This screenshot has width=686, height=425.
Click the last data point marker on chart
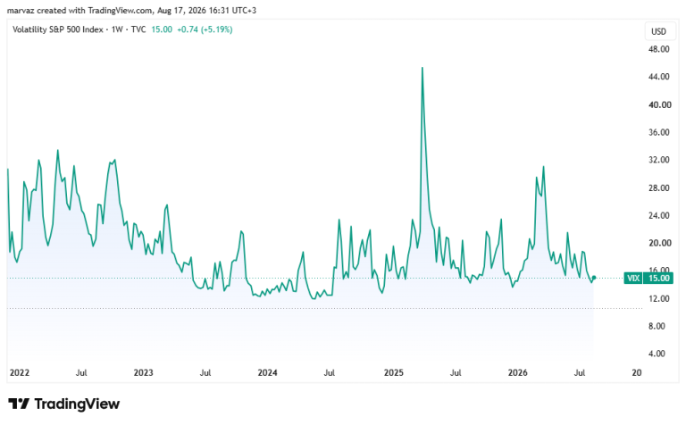point(594,278)
